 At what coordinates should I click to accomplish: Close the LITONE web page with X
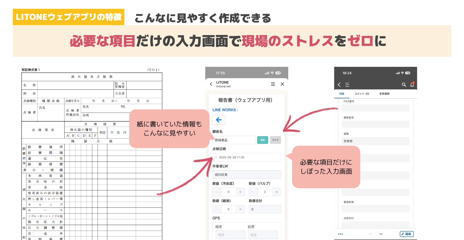282,84
